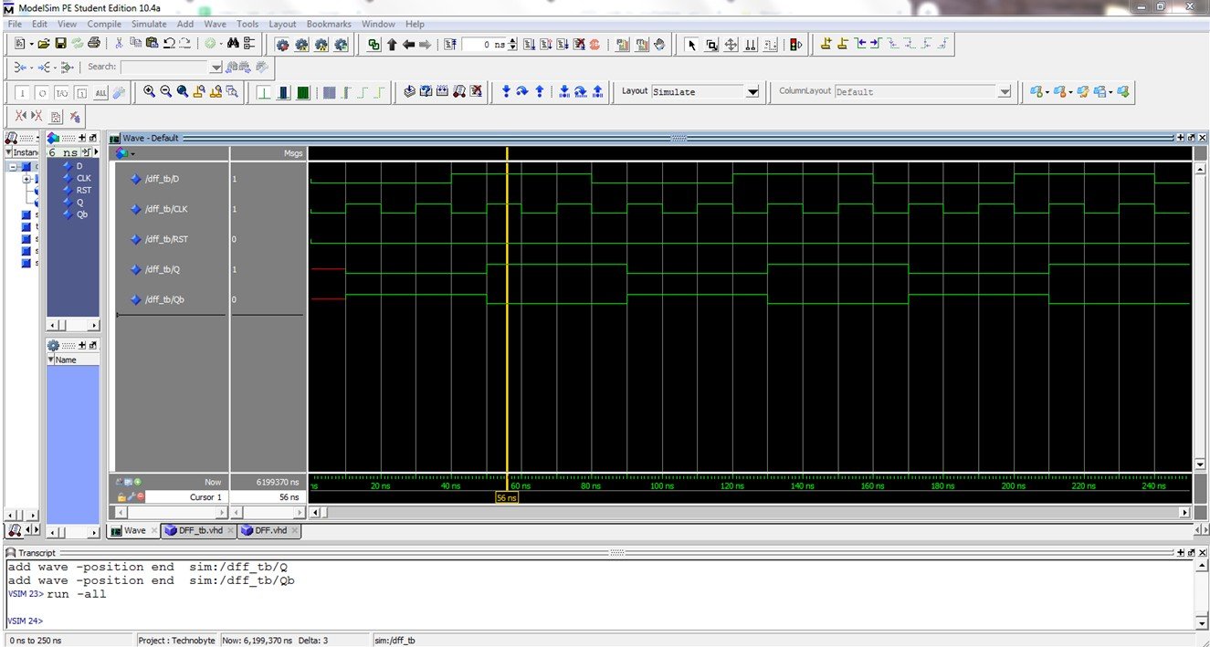Click the Zoom In magnifier
1210x647 pixels.
click(x=150, y=91)
